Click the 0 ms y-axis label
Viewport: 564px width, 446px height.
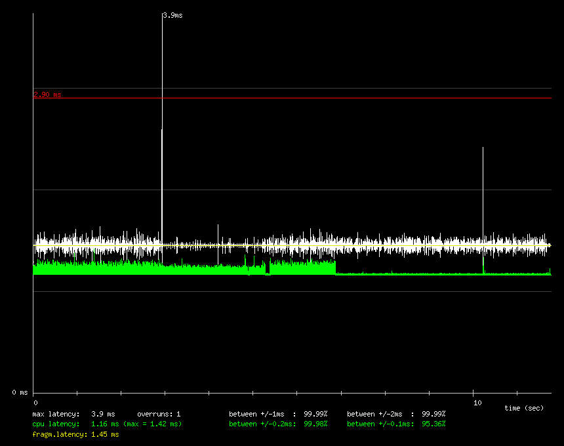pyautogui.click(x=20, y=392)
